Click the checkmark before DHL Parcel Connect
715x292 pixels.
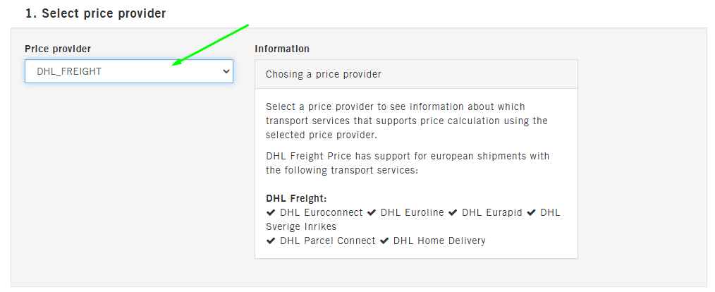coord(271,241)
